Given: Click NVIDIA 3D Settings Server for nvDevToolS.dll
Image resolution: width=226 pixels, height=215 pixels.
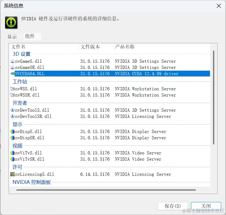Looking at the screenshot, I should 145,110.
